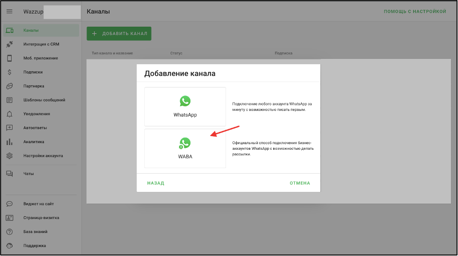Click the document icon for Шаблоны сообщений
The image size is (458, 256).
click(9, 100)
